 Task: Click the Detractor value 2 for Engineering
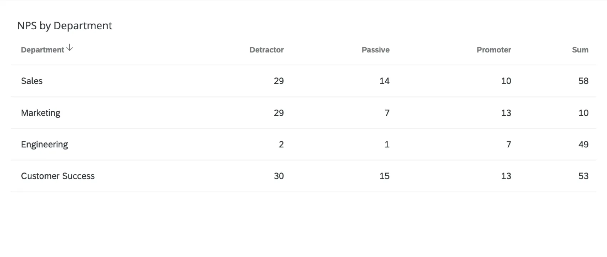[281, 144]
